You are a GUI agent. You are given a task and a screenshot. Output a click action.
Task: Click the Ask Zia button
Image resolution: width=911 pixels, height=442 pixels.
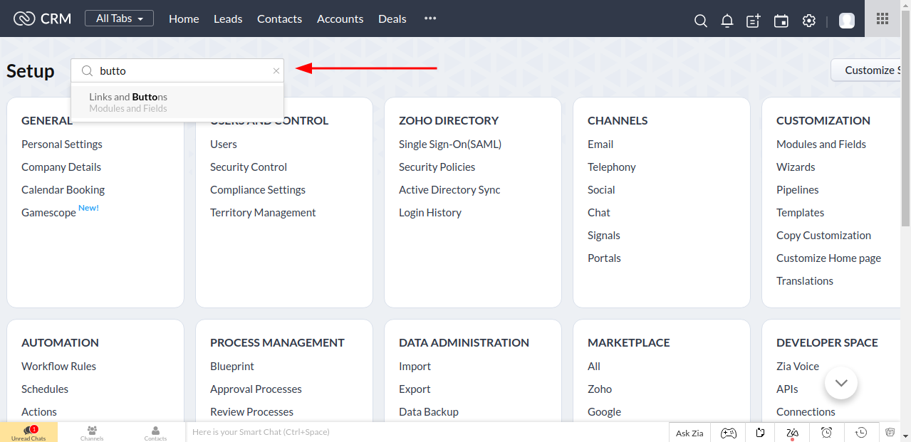tap(689, 432)
